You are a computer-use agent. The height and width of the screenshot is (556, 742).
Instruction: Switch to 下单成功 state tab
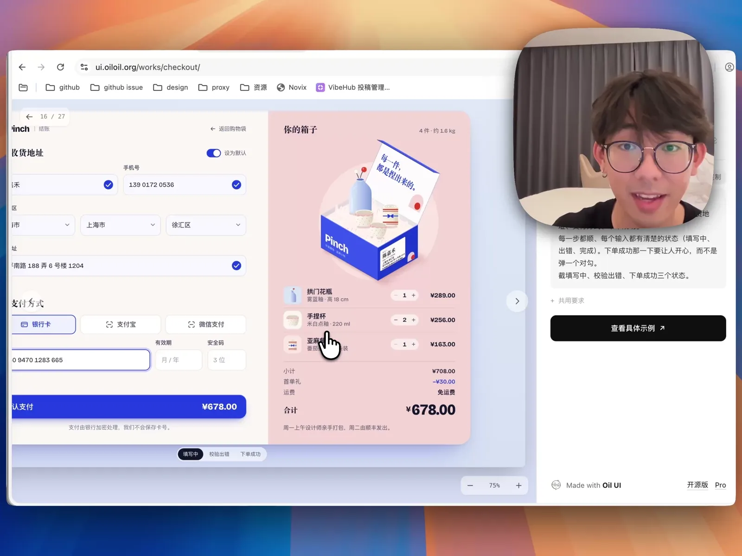(x=250, y=454)
